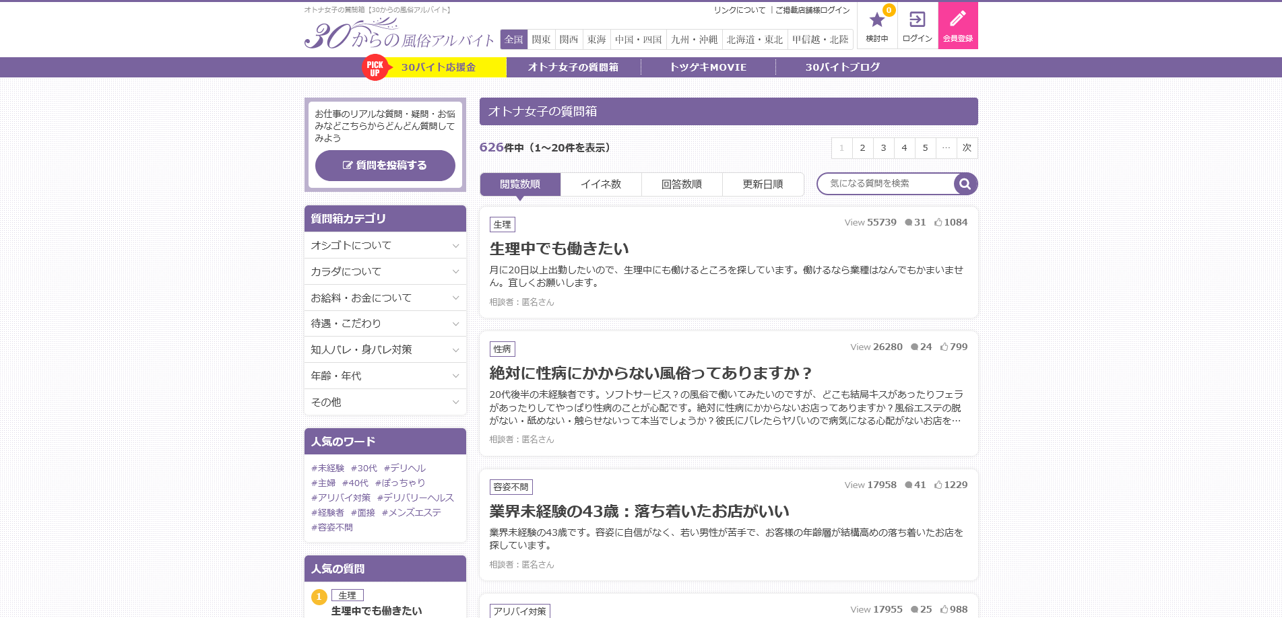Expand オシゴトについて category
This screenshot has height=618, width=1282.
(x=385, y=246)
